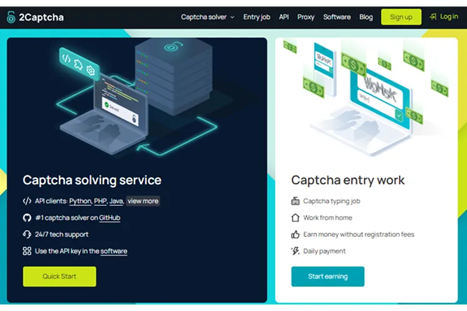
Task: Expand the Captcha solver dropdown chevron
Action: pyautogui.click(x=232, y=17)
